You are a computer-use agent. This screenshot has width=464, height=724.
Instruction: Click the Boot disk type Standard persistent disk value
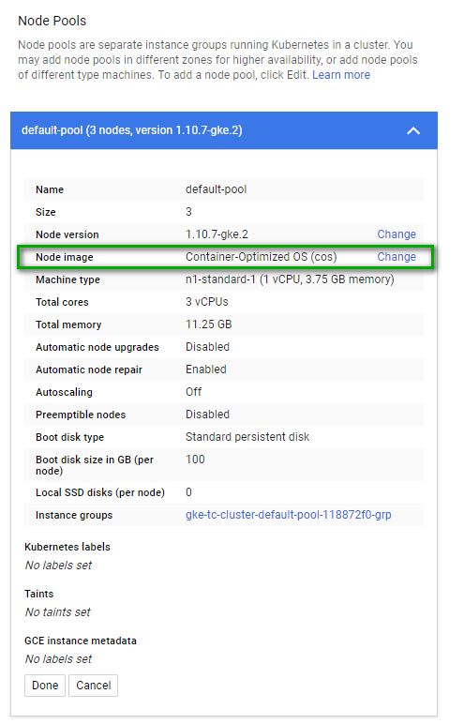point(247,437)
